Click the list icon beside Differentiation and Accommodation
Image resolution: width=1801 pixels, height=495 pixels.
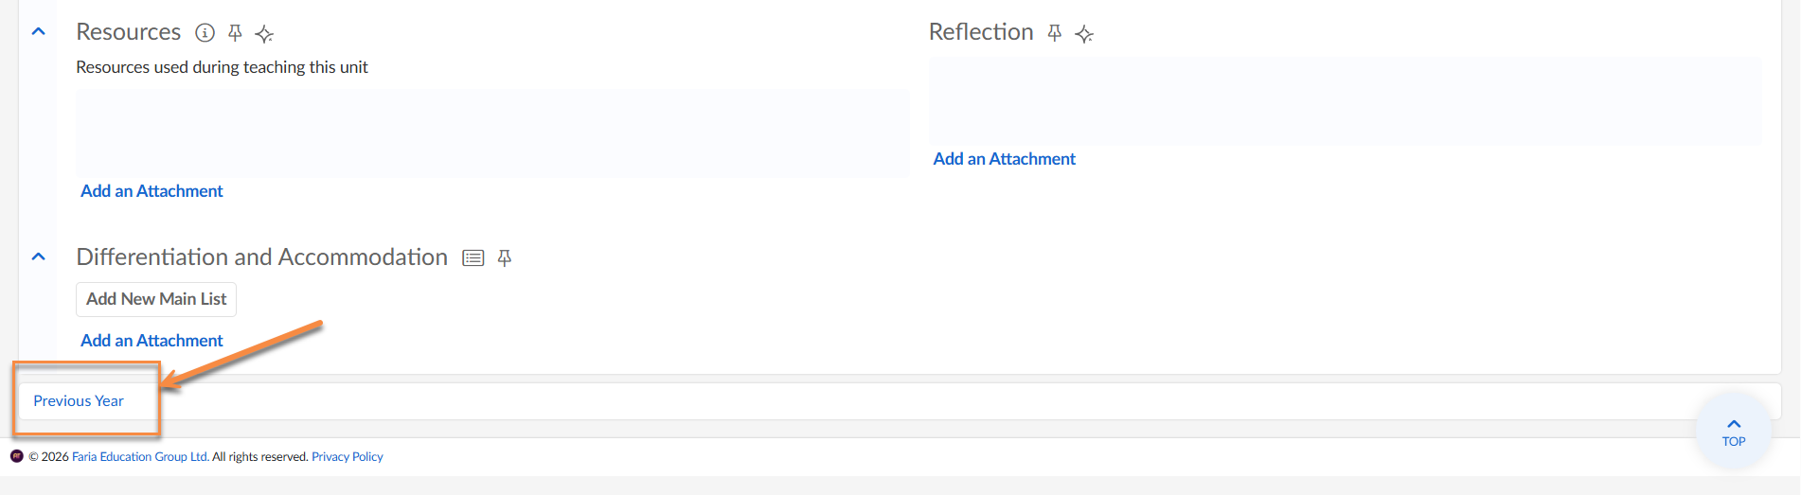pos(473,257)
